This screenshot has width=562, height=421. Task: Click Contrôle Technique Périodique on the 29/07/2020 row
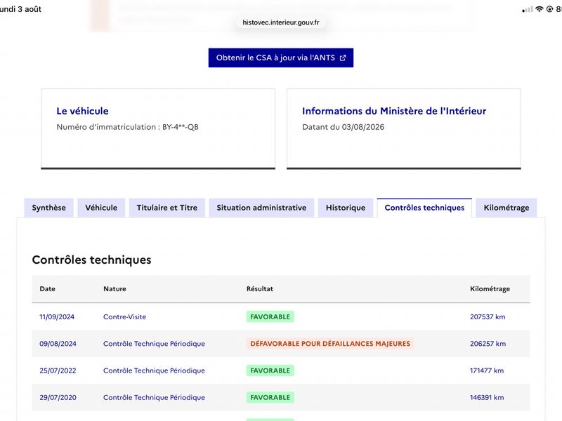pos(154,397)
